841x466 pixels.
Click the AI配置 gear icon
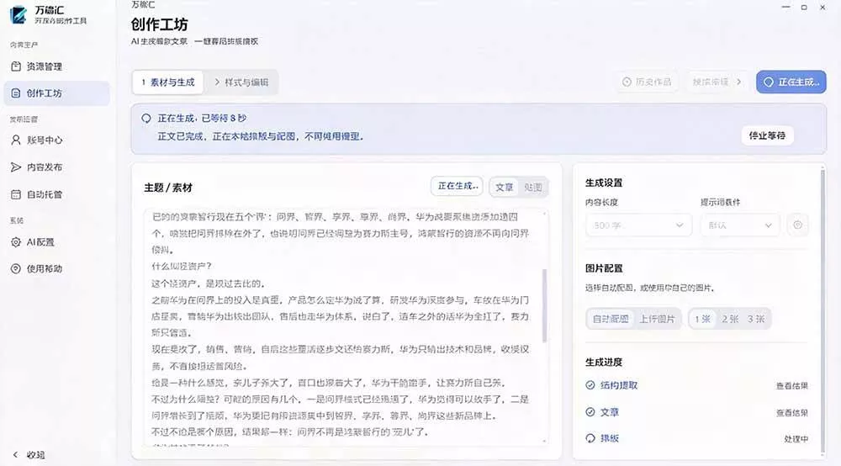16,242
